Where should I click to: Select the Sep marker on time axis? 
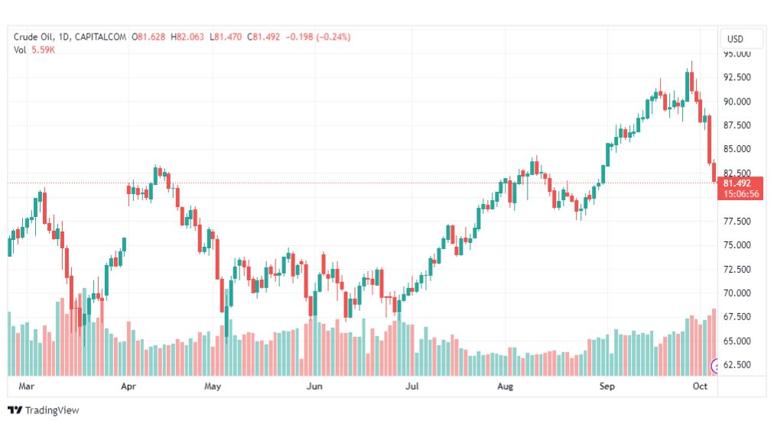click(x=607, y=387)
